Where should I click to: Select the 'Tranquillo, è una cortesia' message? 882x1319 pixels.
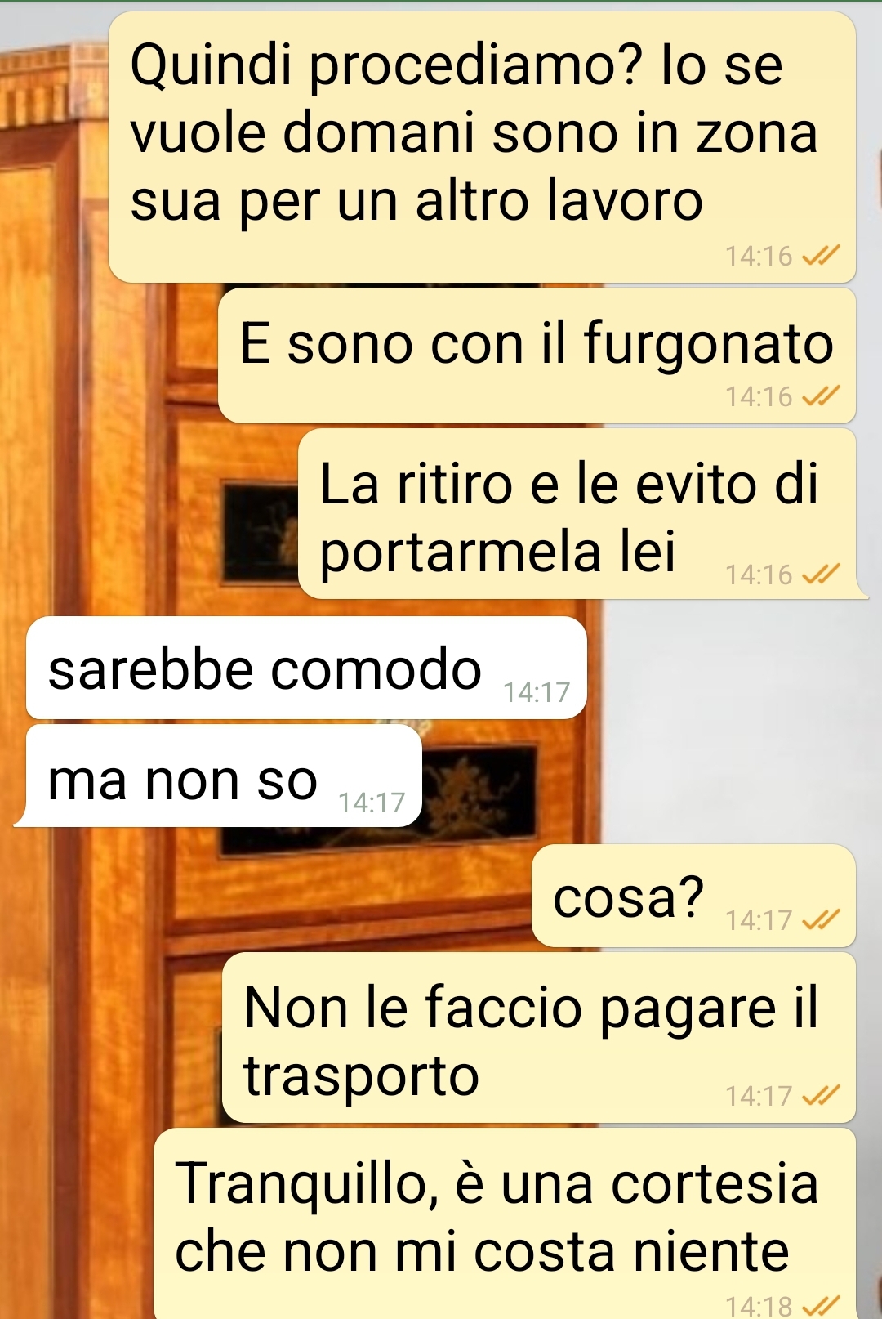pyautogui.click(x=505, y=1223)
